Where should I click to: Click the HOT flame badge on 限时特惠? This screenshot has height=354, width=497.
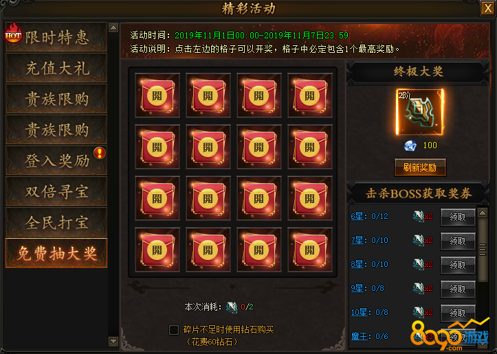13,32
